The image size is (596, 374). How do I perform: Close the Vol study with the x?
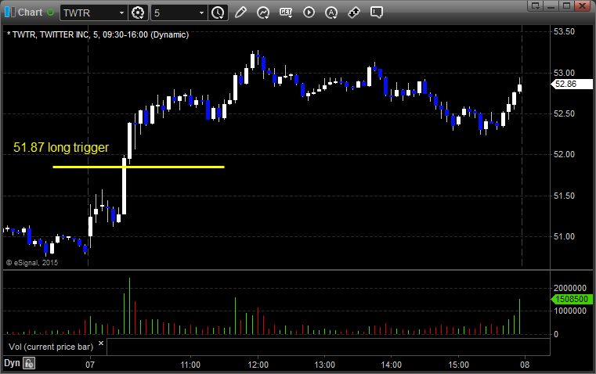[x=101, y=343]
